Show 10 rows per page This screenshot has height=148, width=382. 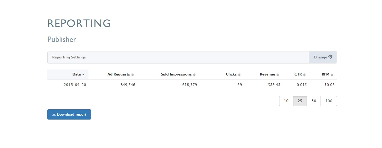pyautogui.click(x=286, y=101)
